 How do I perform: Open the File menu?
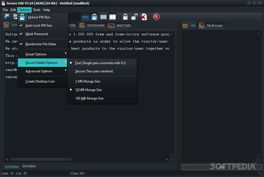5,10
